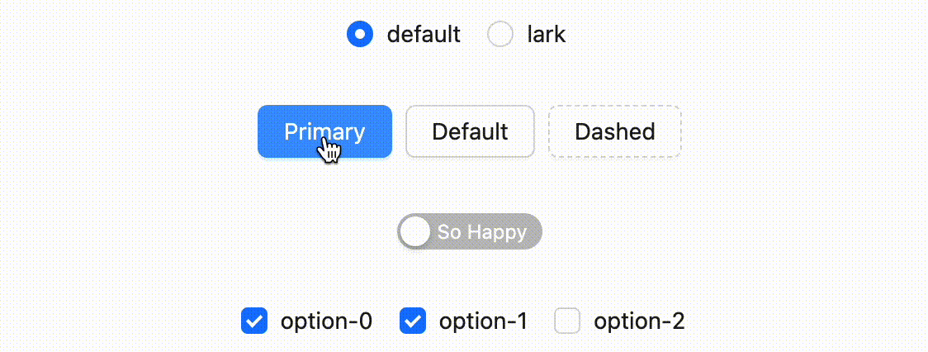Select the lark radio button
Viewport: 928px width, 352px height.
(x=501, y=35)
